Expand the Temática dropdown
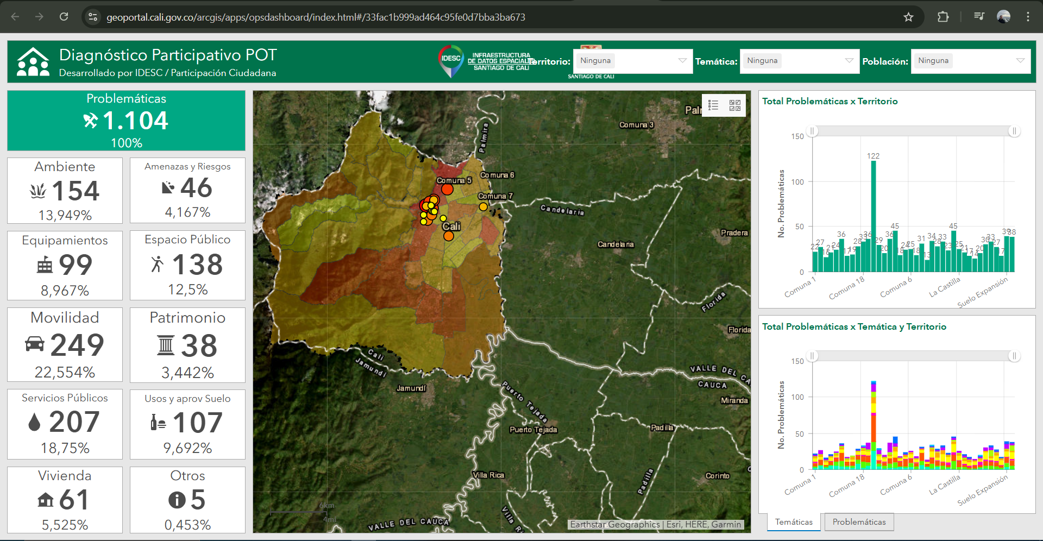Image resolution: width=1043 pixels, height=541 pixels. (x=849, y=61)
